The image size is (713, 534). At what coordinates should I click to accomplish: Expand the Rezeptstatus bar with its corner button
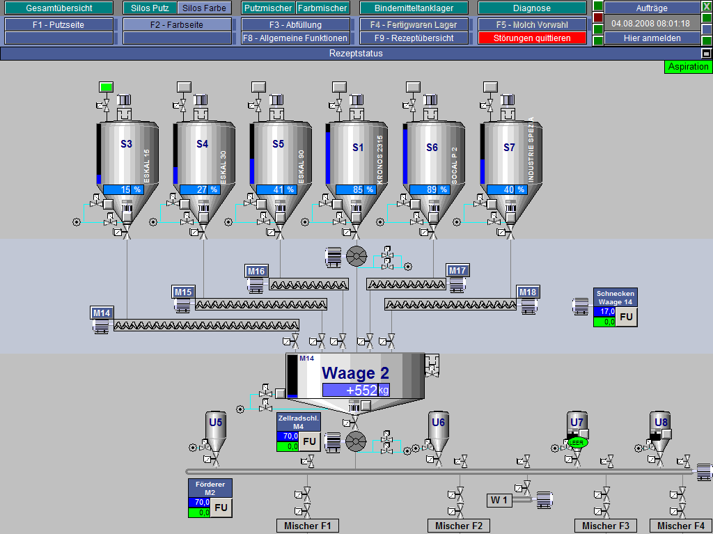706,54
